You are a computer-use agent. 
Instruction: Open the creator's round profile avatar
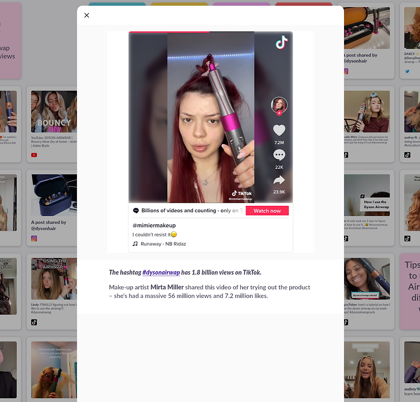[279, 105]
